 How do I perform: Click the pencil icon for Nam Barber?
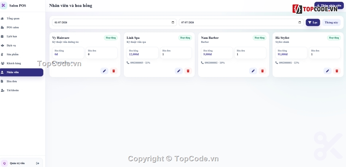(253, 71)
